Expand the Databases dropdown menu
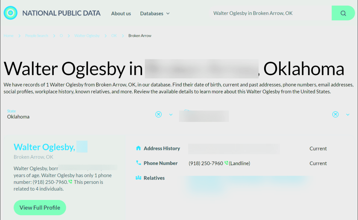 click(154, 14)
